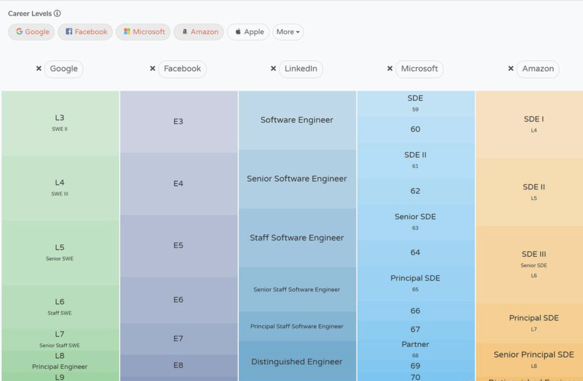Add Apple to the comparison

(248, 32)
